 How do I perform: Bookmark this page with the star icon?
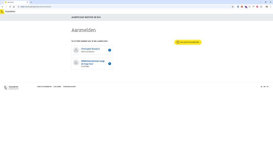[233, 7]
